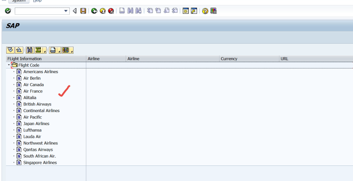The width and height of the screenshot is (353, 181).
Task: Open the Sigma total dropdown arrow
Action: tap(45, 50)
